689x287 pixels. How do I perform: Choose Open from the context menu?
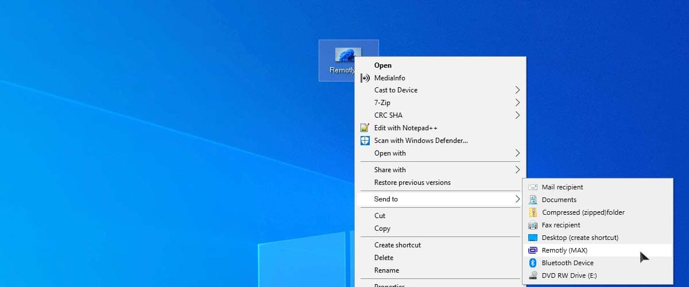[x=440, y=65]
